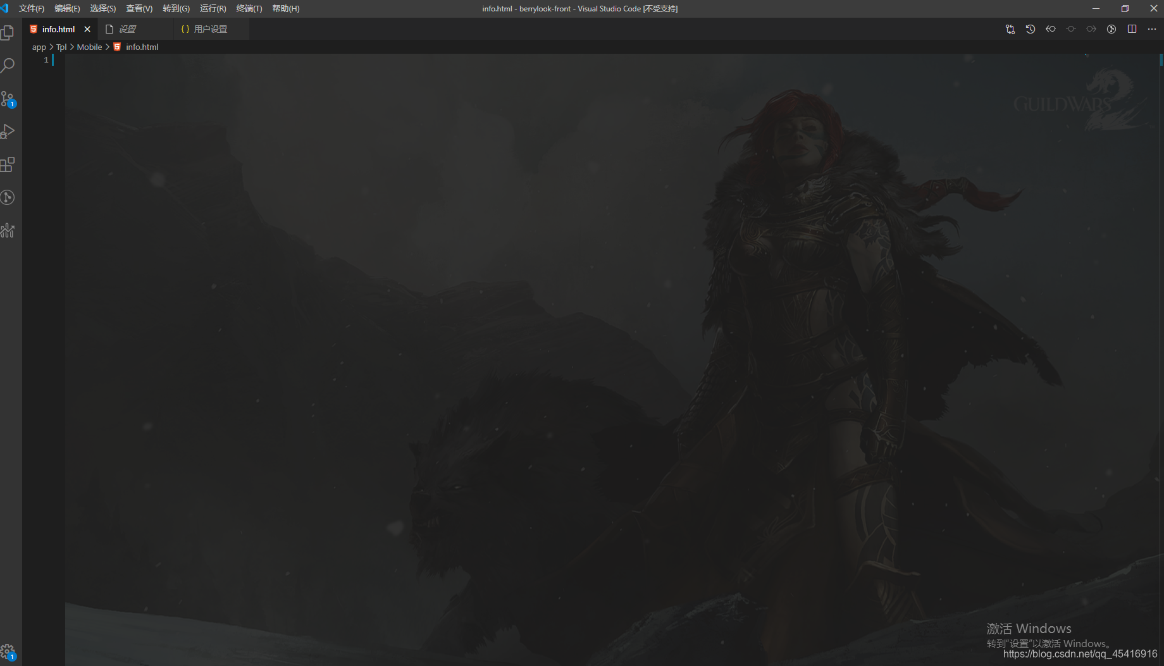Screen dimensions: 1164x666
Task: Restore down the VS Code window
Action: 1125,8
